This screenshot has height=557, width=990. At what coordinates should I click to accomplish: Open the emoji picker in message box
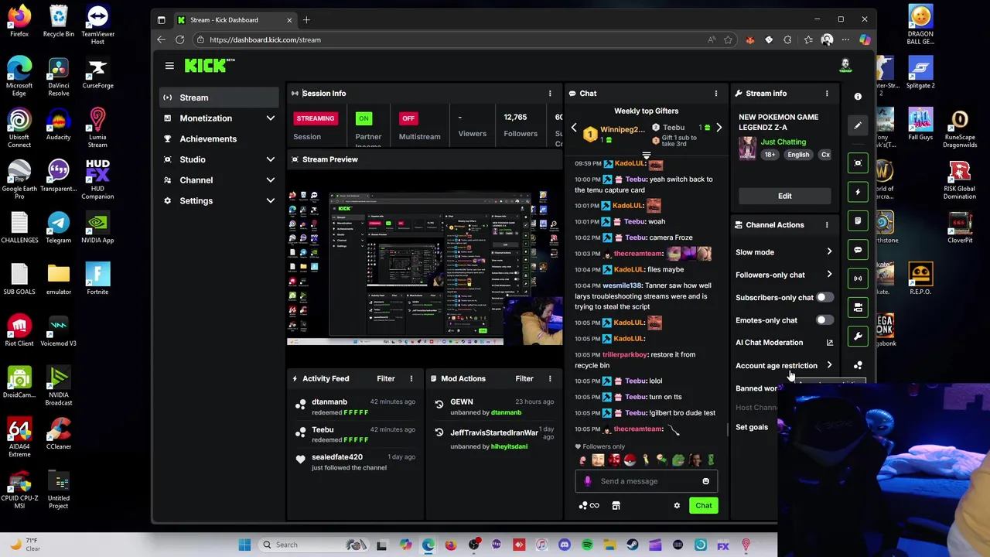tap(705, 481)
